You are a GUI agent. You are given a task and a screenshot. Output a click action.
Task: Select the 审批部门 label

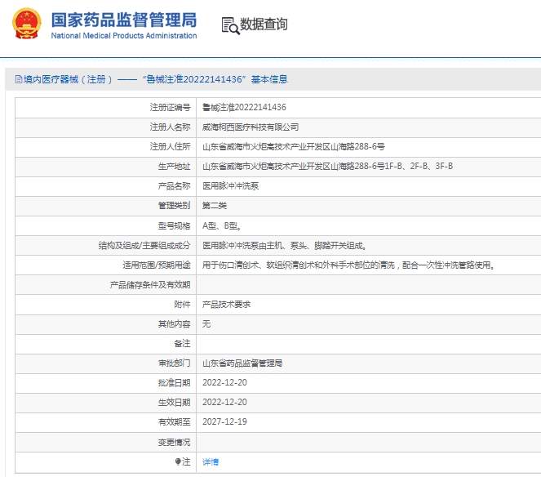pos(175,363)
